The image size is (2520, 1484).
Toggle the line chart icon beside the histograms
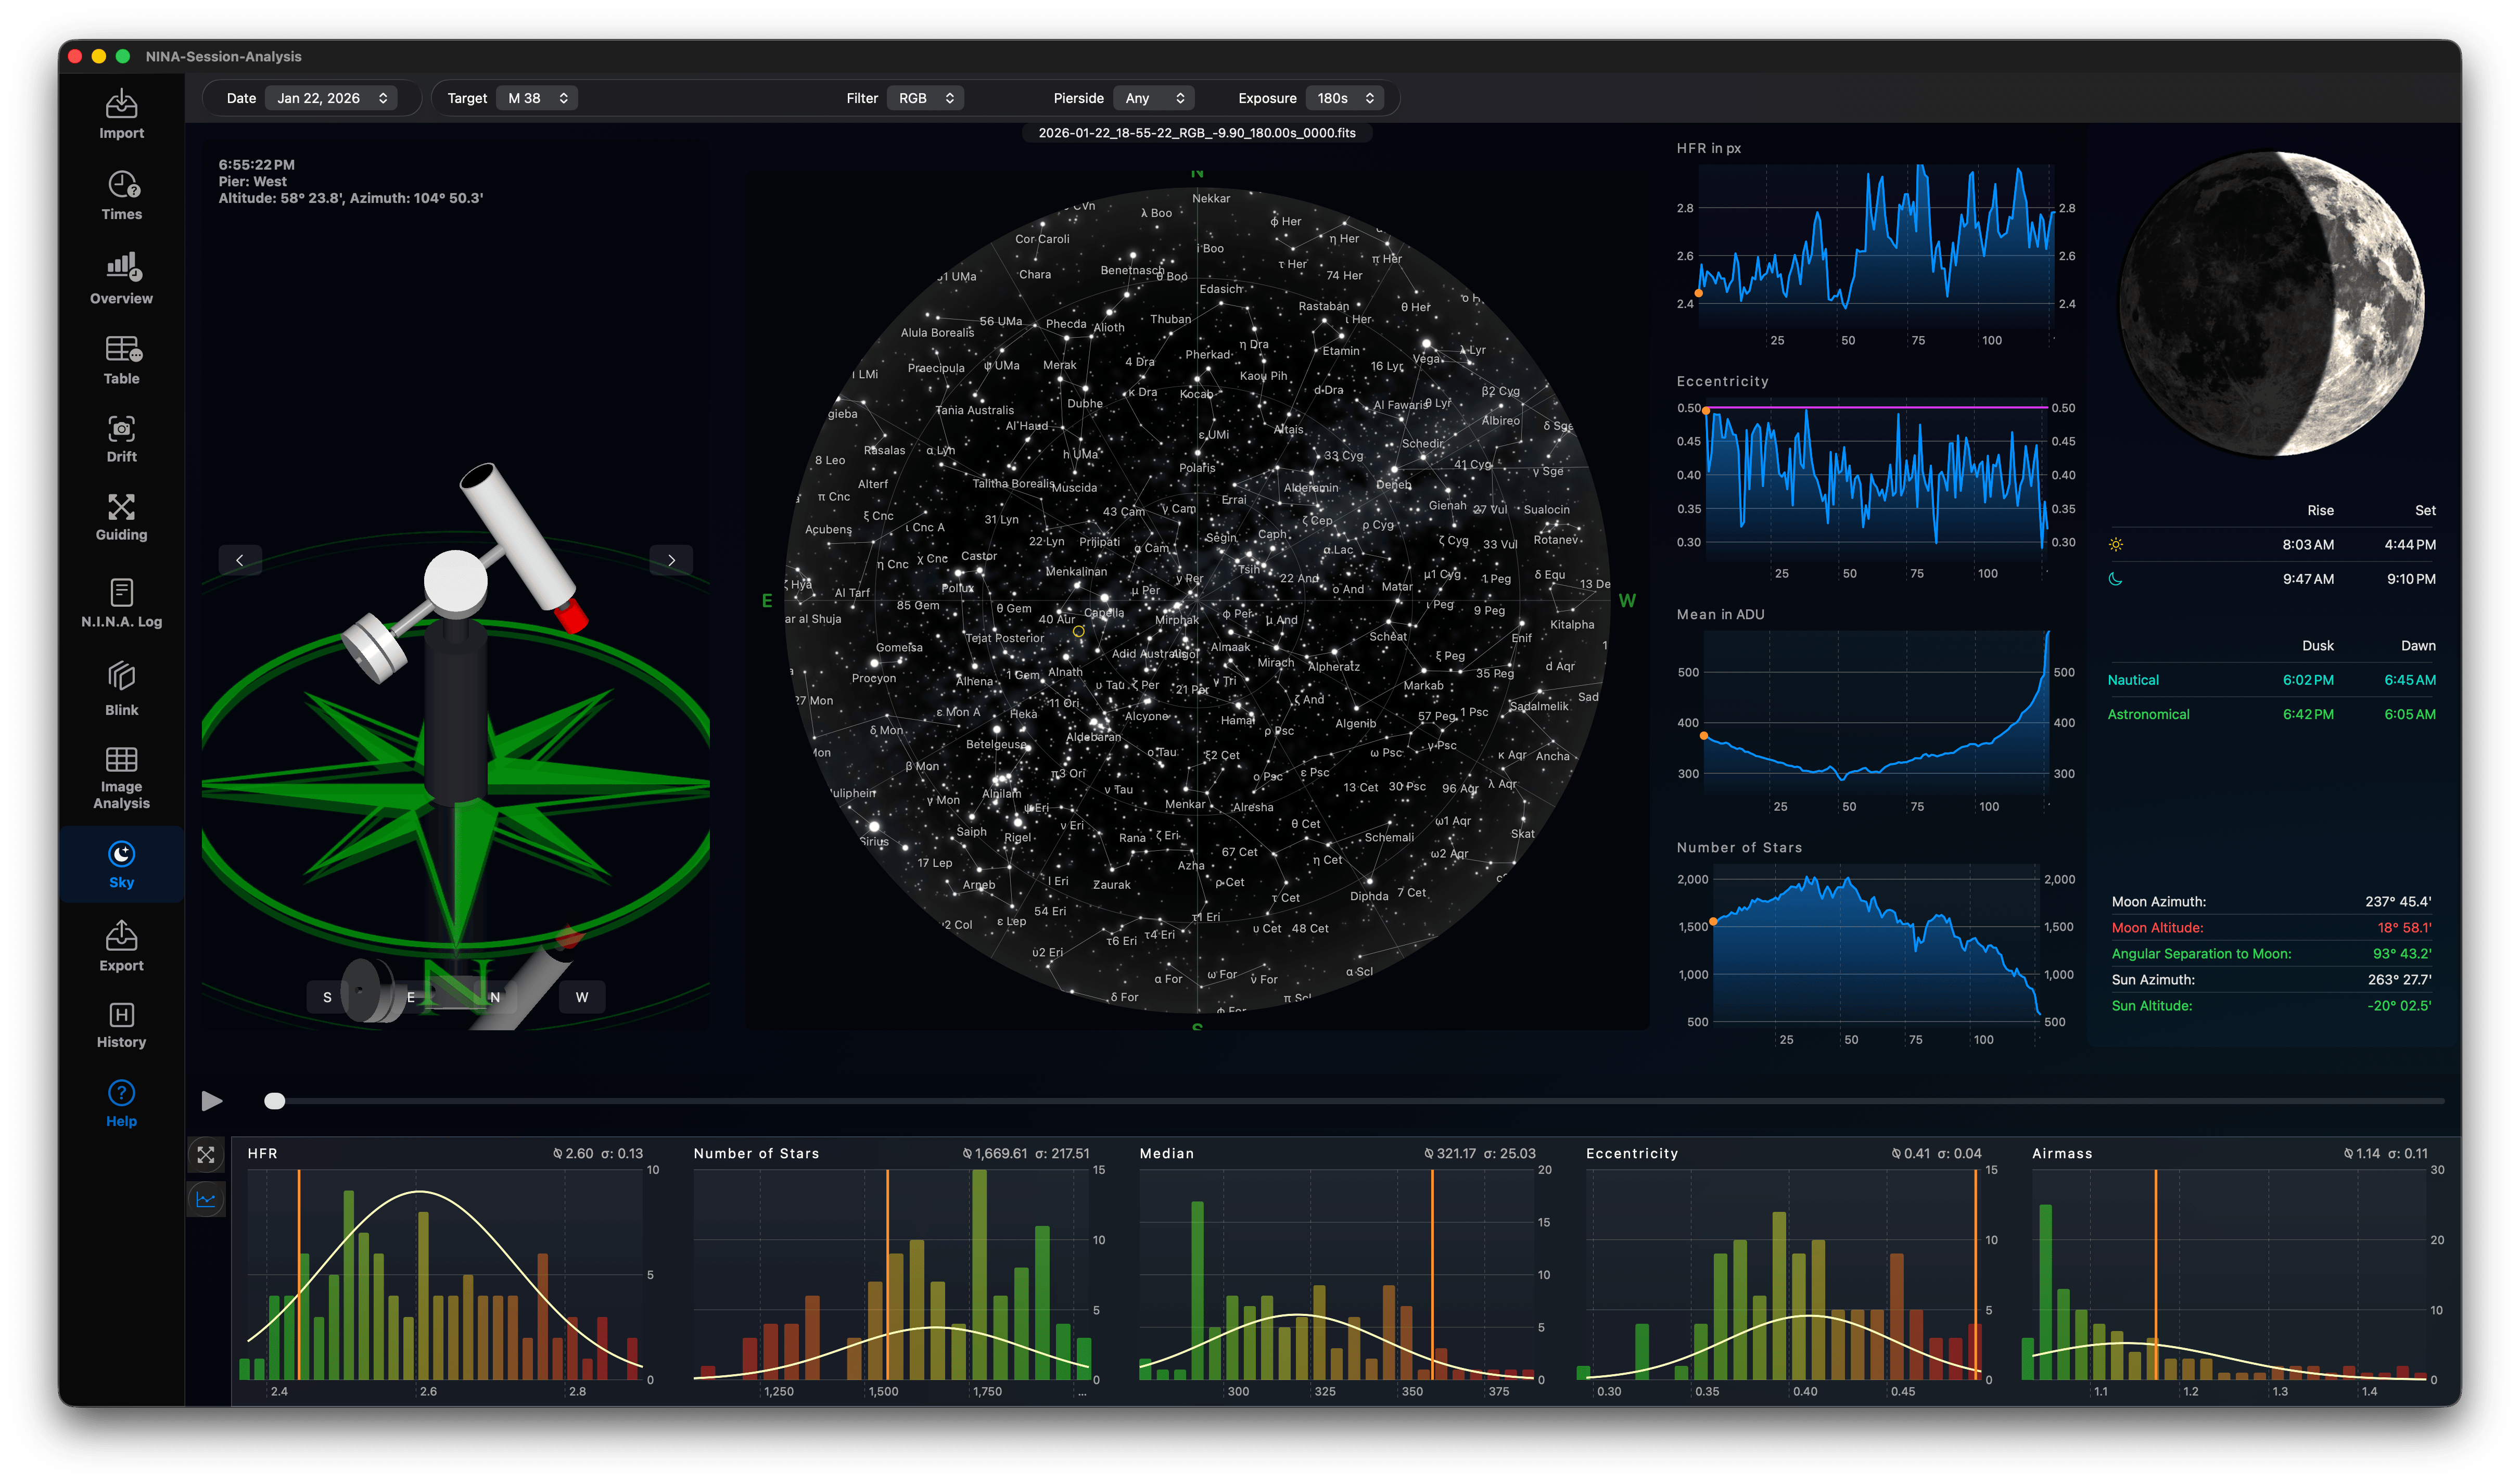point(206,1199)
